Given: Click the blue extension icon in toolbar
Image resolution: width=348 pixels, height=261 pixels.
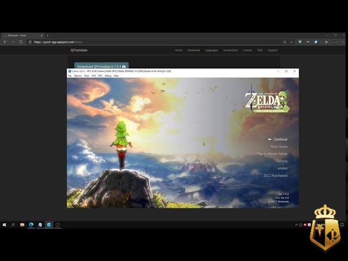Looking at the screenshot, I should 316,42.
